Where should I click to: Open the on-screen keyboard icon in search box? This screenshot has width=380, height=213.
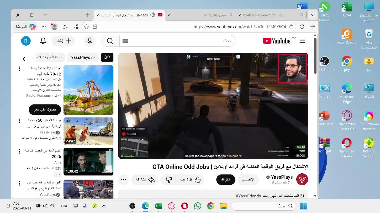125,41
